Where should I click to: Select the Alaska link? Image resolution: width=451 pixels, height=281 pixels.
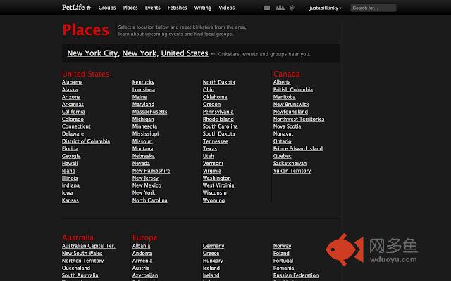tap(70, 89)
